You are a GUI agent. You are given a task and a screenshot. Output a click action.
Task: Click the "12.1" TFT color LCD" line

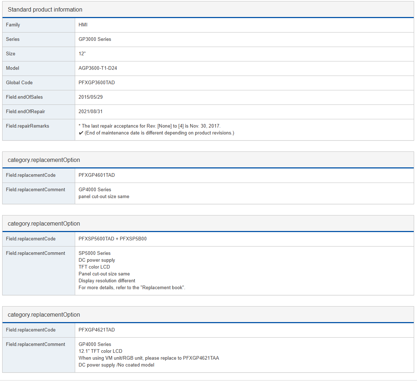tap(100, 351)
